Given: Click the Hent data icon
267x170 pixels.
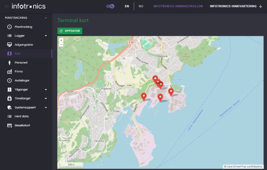Looking at the screenshot, I should coord(9,116).
